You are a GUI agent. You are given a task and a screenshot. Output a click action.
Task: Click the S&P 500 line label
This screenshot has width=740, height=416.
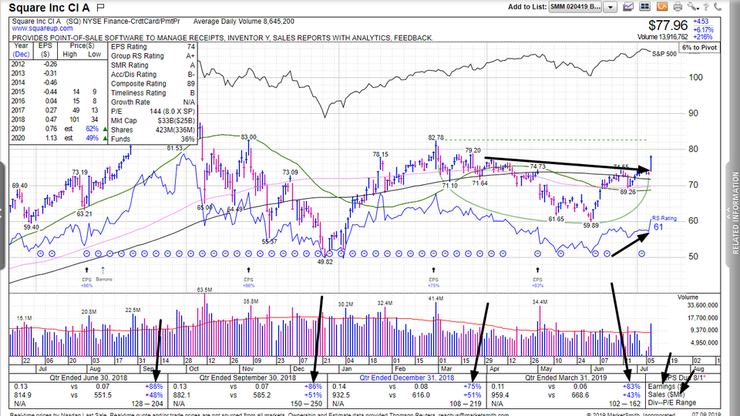pyautogui.click(x=664, y=54)
